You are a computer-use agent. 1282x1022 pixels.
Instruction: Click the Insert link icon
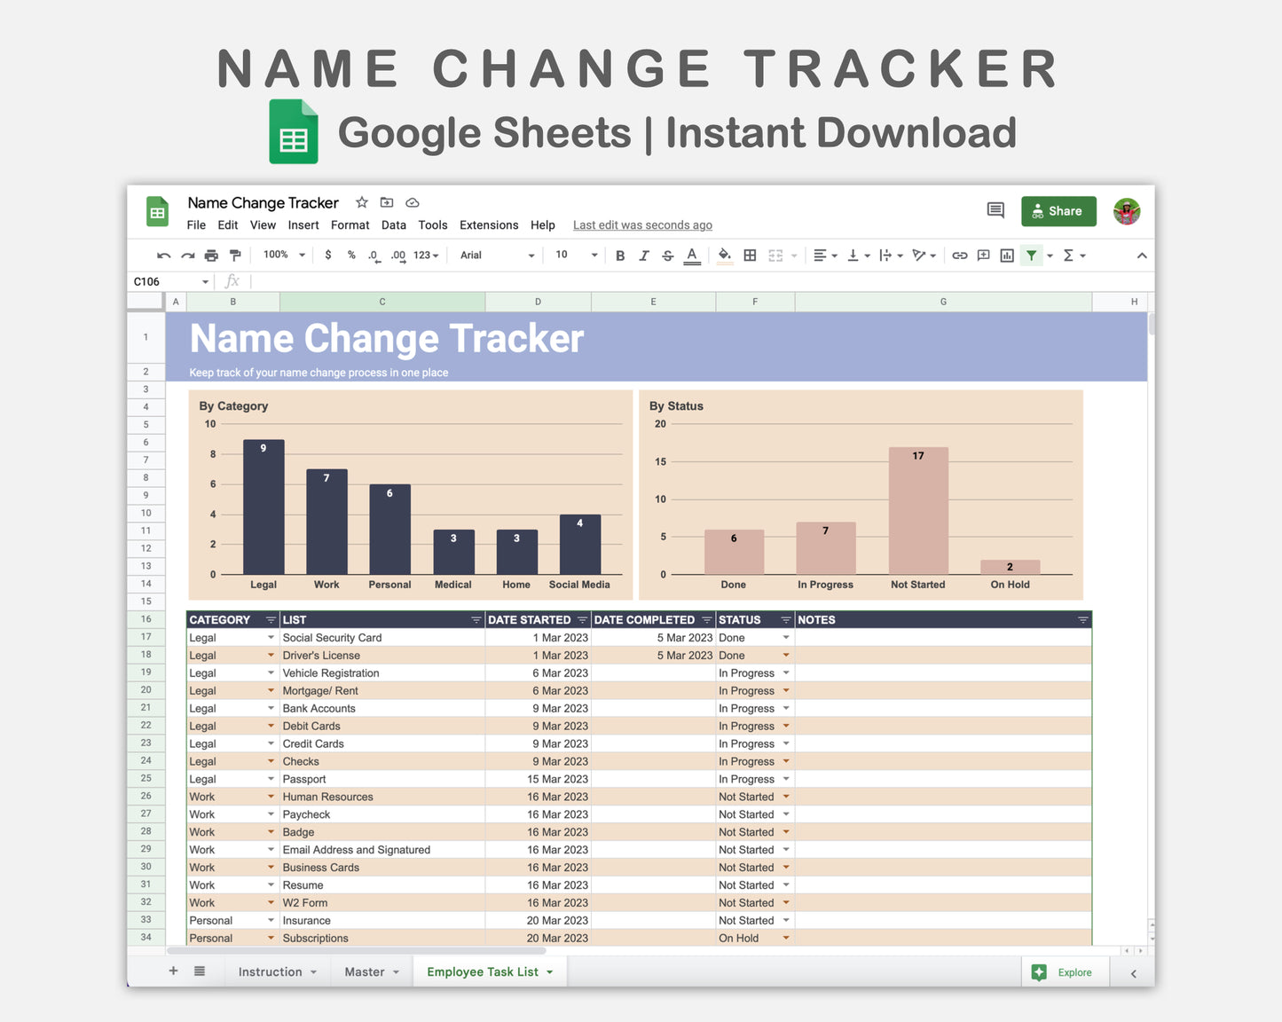click(959, 255)
